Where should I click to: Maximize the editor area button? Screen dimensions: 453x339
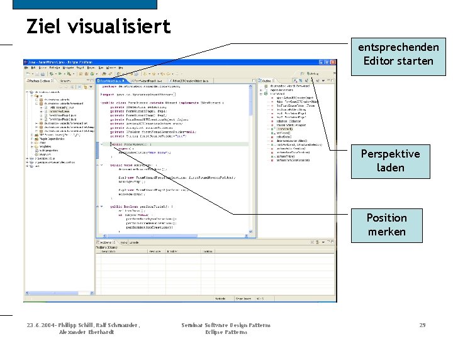point(254,81)
